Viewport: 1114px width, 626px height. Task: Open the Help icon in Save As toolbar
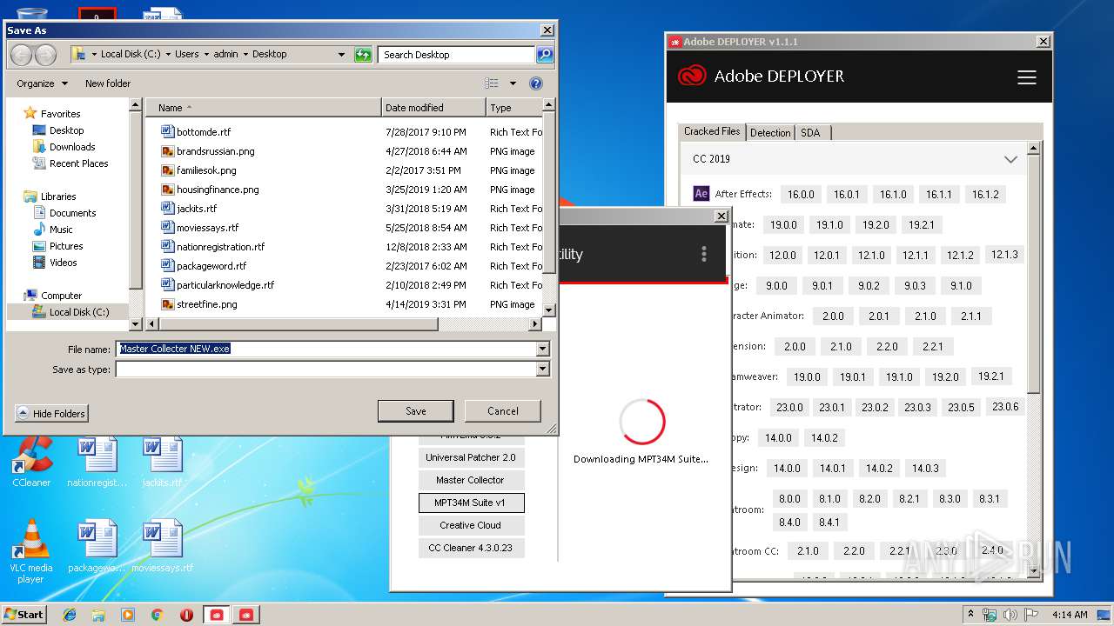pos(536,83)
